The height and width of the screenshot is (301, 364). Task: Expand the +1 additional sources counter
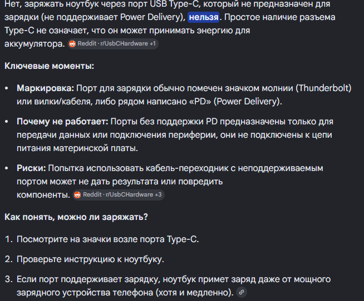pyautogui.click(x=153, y=43)
